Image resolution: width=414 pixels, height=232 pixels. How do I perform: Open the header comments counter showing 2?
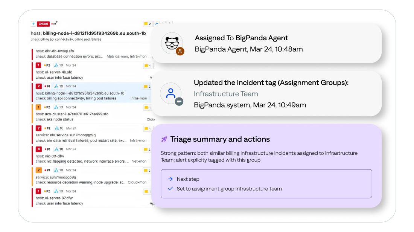(x=147, y=24)
